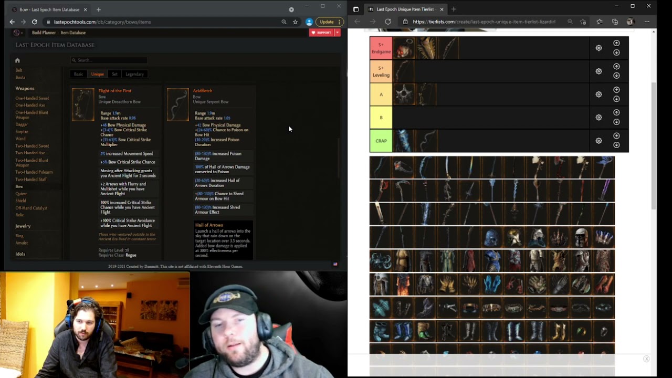Viewport: 672px width, 378px height.
Task: Open Edge collections icon
Action: pos(615,22)
